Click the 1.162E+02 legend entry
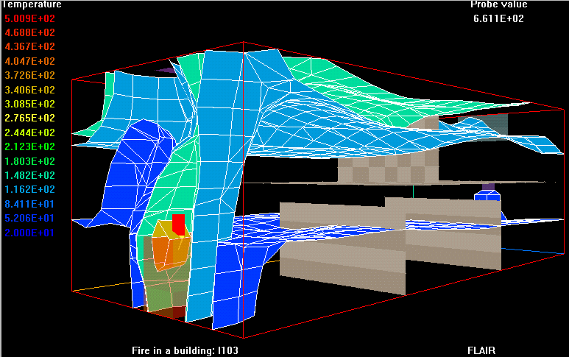The height and width of the screenshot is (357, 569). pos(29,190)
